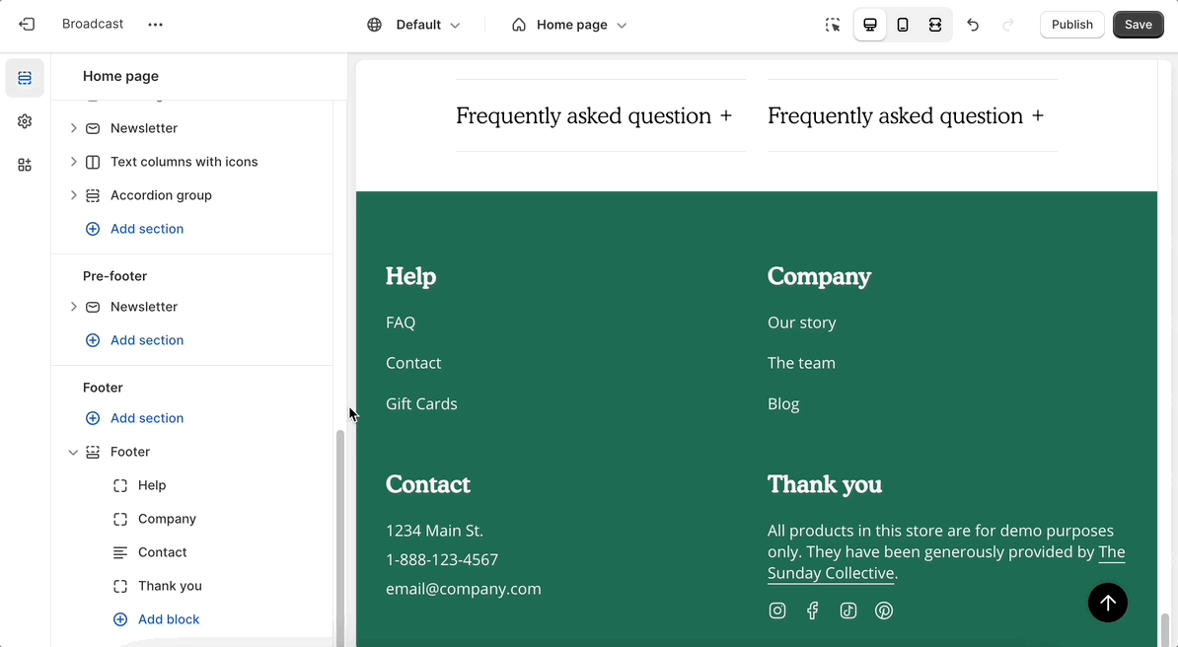1178x647 pixels.
Task: Click the scroll-to-top arrow button
Action: pos(1107,603)
